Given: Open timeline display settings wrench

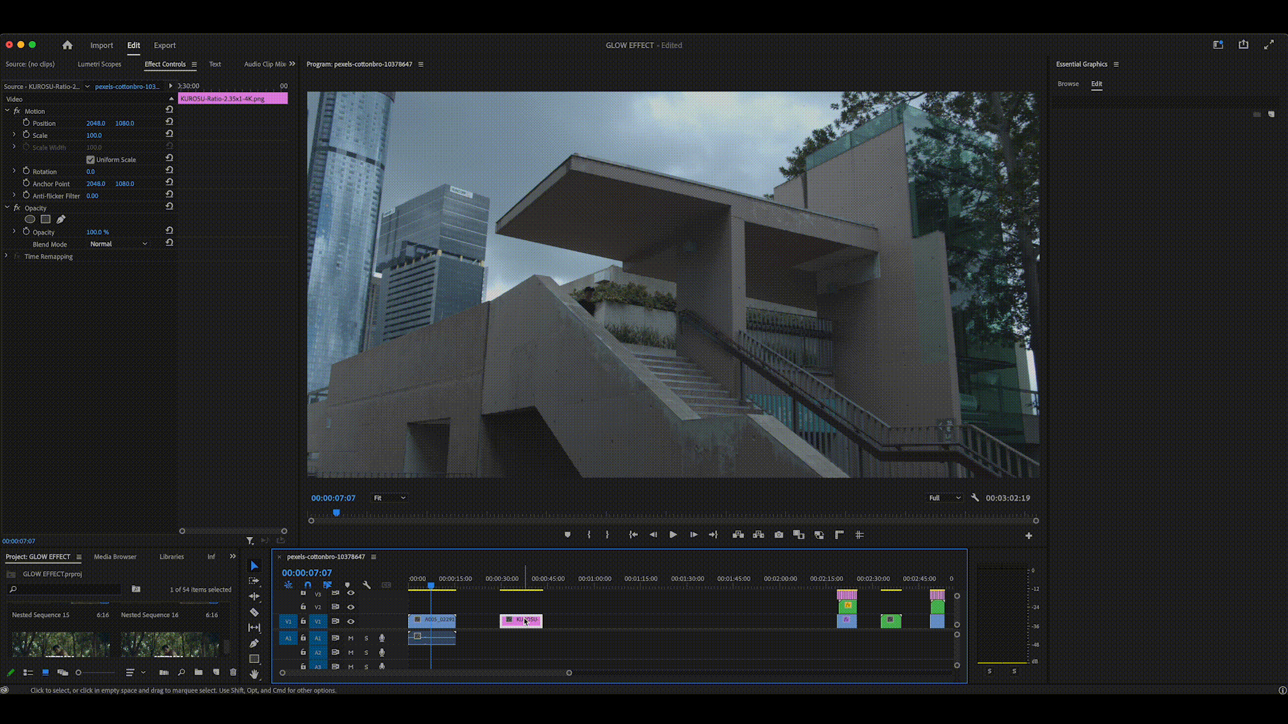Looking at the screenshot, I should coord(366,585).
